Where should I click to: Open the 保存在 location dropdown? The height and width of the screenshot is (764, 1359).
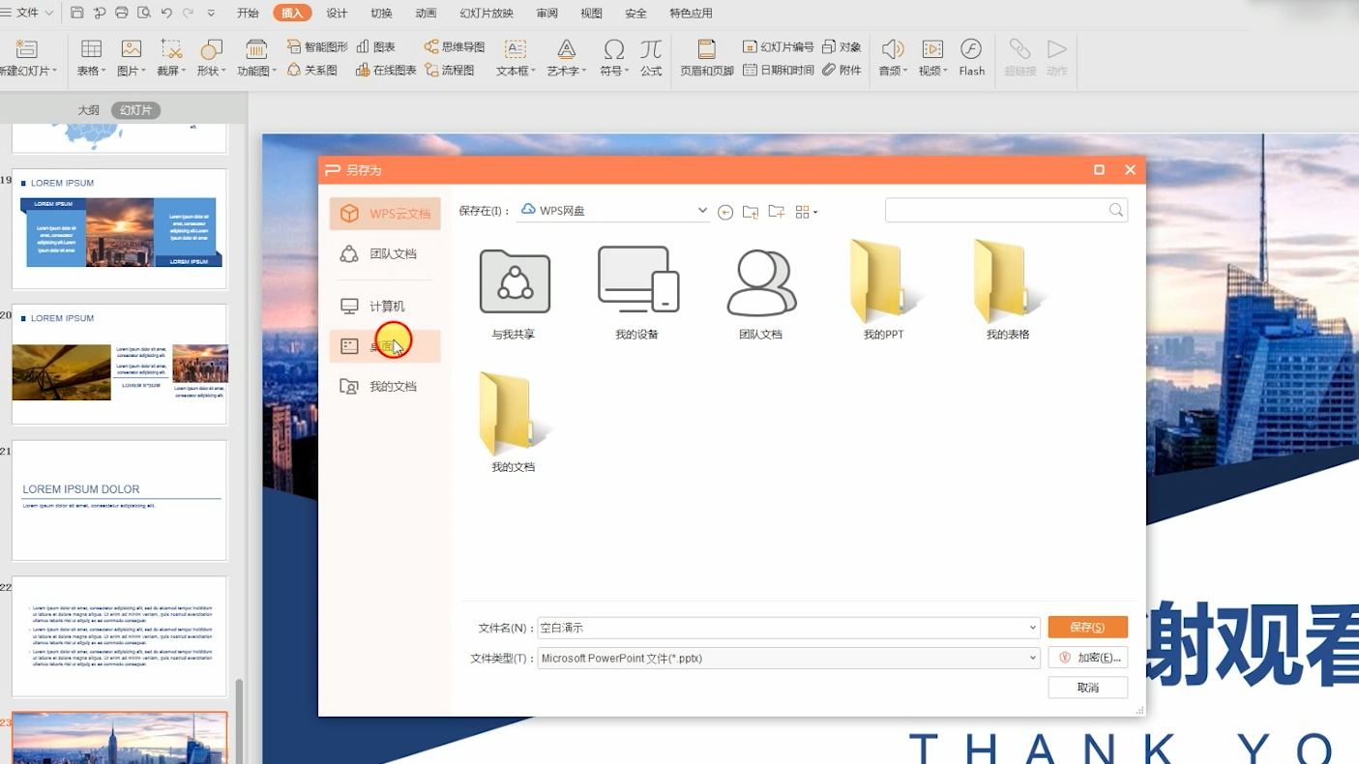(703, 210)
